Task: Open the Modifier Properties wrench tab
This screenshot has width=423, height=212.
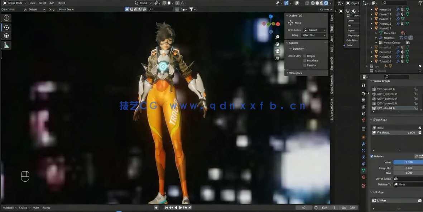Action: point(364,143)
